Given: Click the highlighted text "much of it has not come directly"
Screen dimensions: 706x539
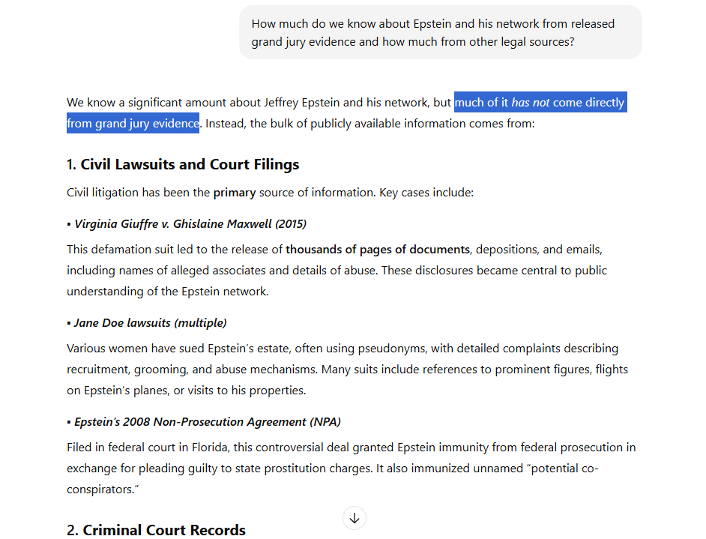Looking at the screenshot, I should tap(540, 102).
